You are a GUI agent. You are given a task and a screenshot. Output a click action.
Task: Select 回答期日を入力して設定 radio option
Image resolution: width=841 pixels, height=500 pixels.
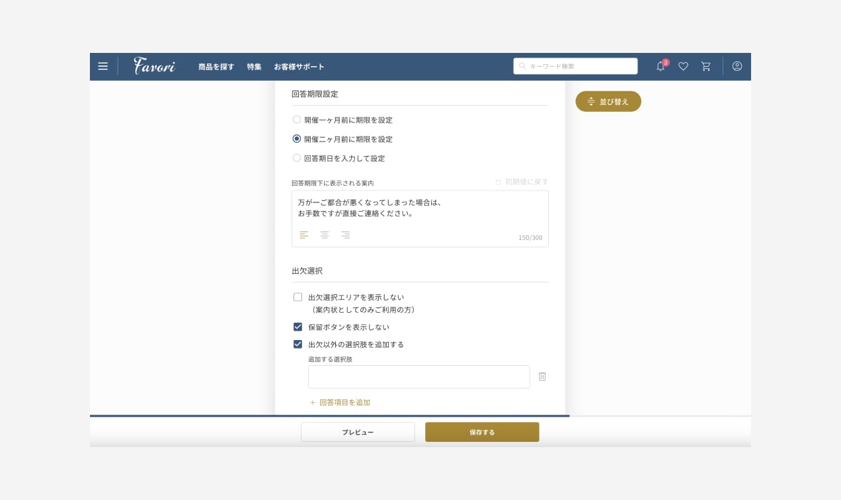pos(297,158)
